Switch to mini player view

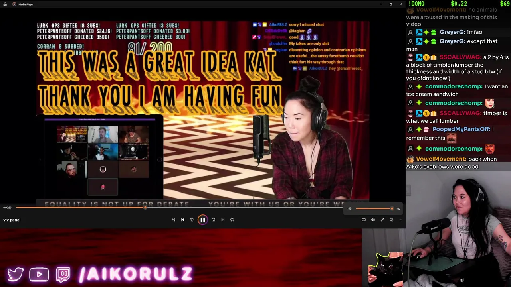click(x=392, y=220)
